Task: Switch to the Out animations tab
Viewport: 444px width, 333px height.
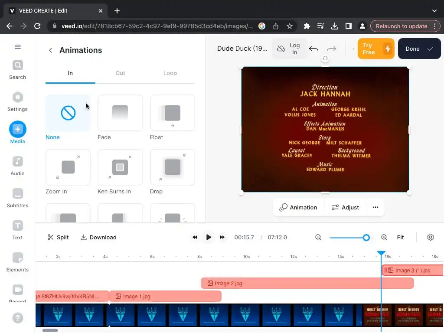Action: coord(120,73)
